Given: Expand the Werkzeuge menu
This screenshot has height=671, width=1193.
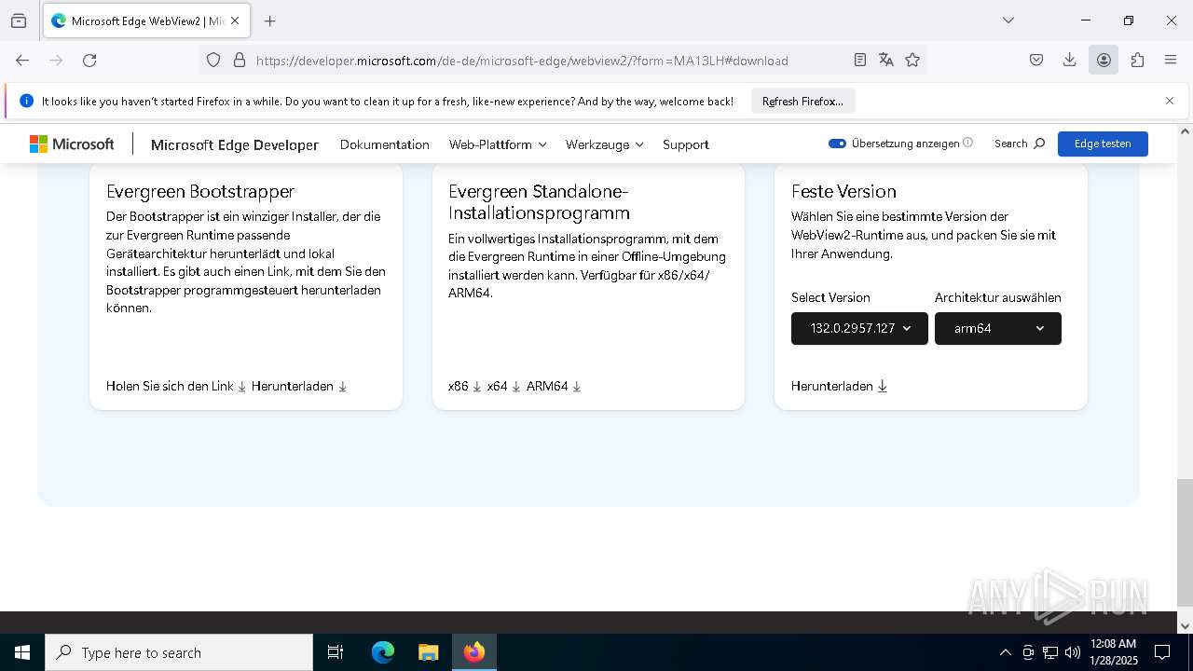Looking at the screenshot, I should tap(604, 144).
